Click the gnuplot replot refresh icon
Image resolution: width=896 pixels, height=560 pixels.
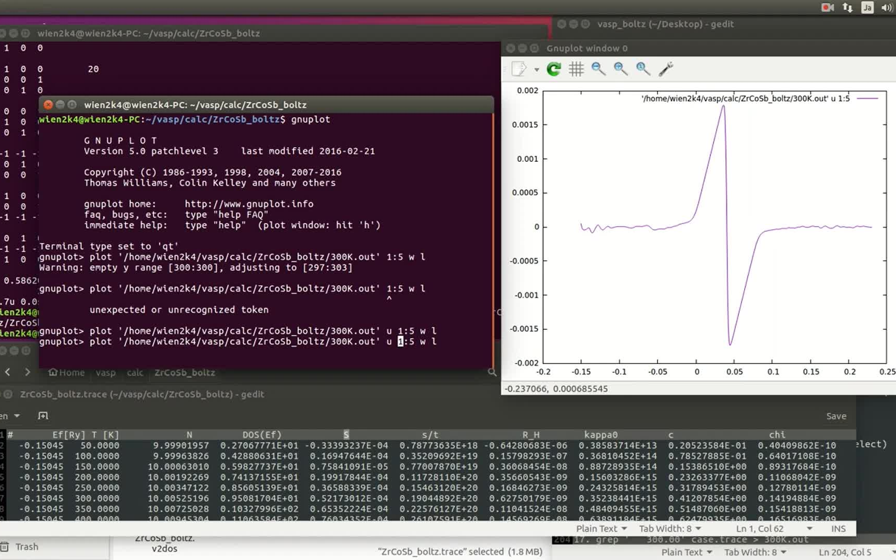point(554,69)
